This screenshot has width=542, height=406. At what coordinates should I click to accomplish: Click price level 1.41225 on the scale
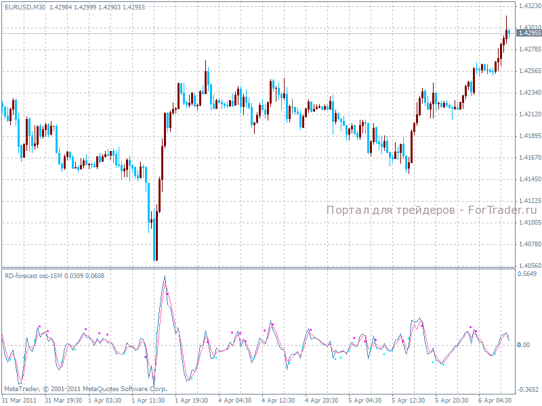point(530,201)
